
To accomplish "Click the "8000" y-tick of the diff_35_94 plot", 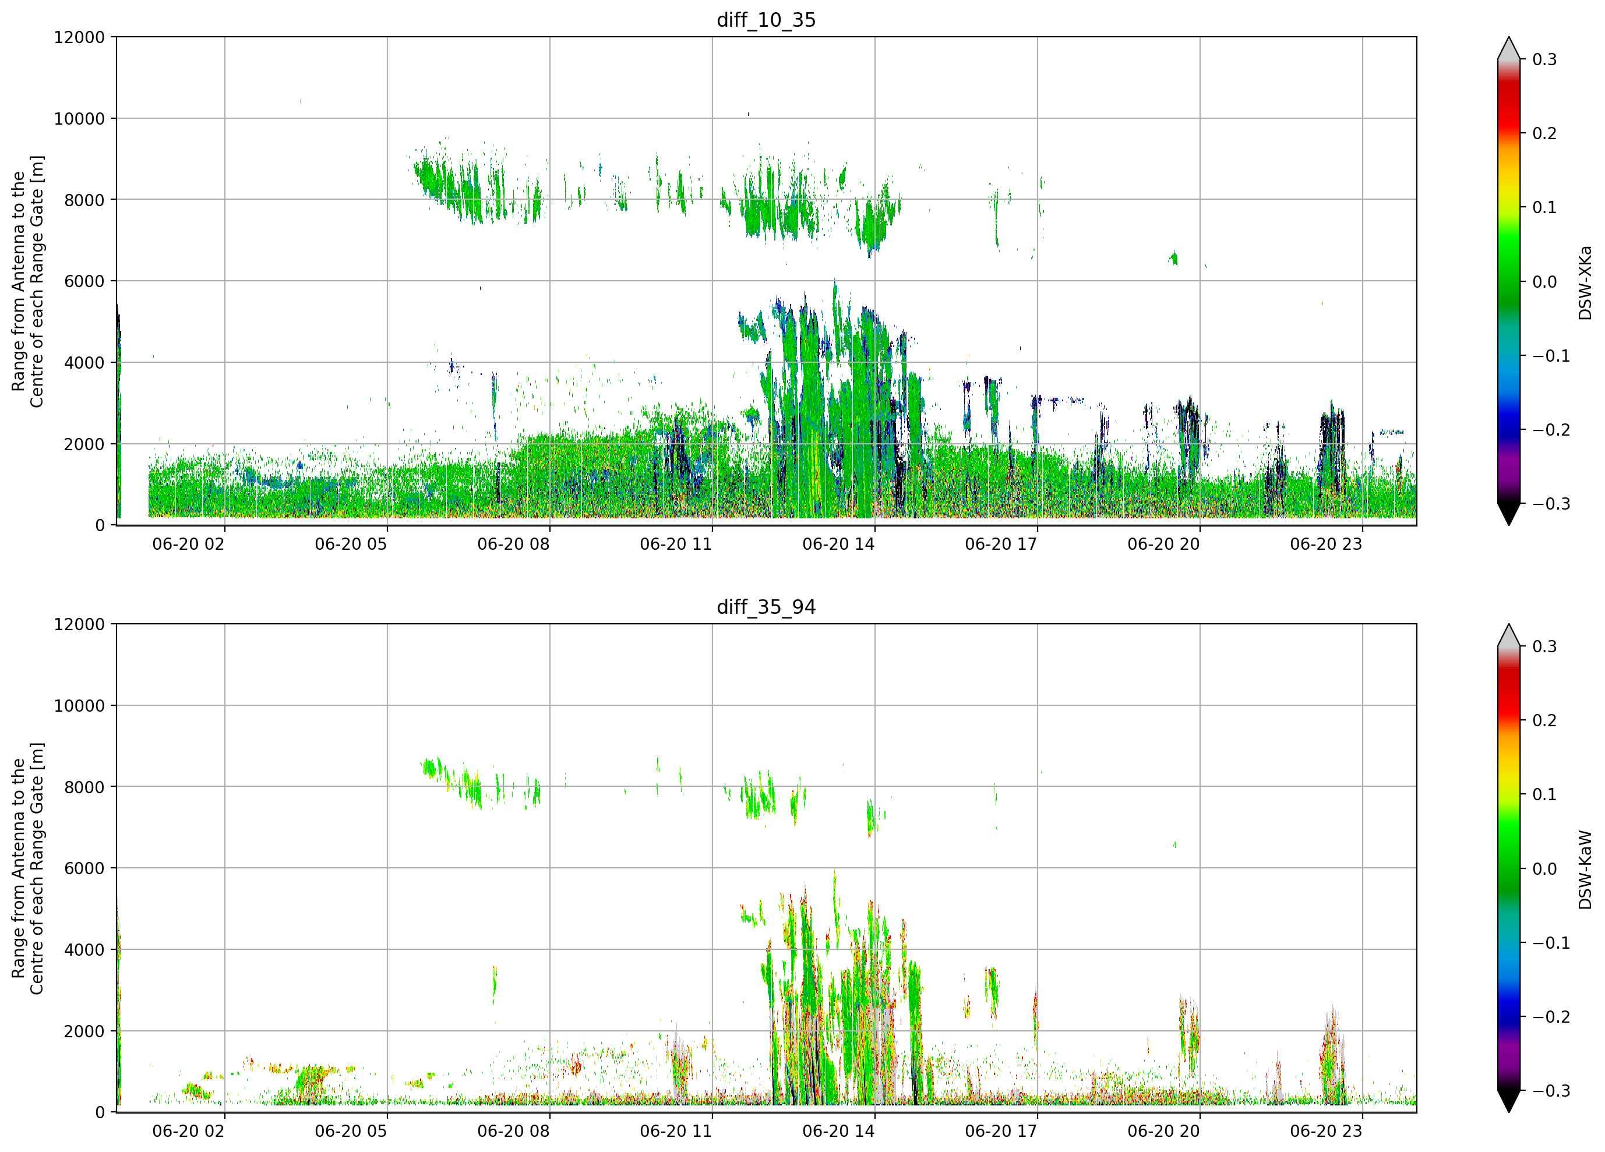I will (84, 787).
